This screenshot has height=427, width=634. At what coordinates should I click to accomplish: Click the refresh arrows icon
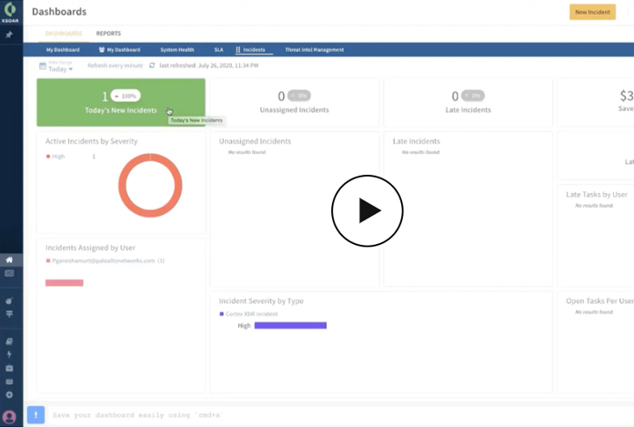pos(152,66)
